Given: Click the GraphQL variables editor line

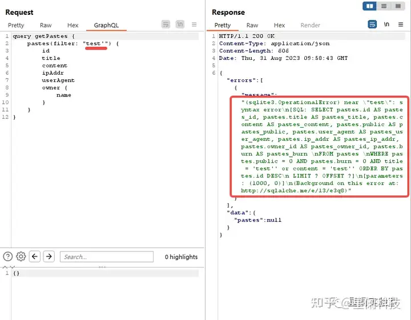Looking at the screenshot, I should pos(106,273).
